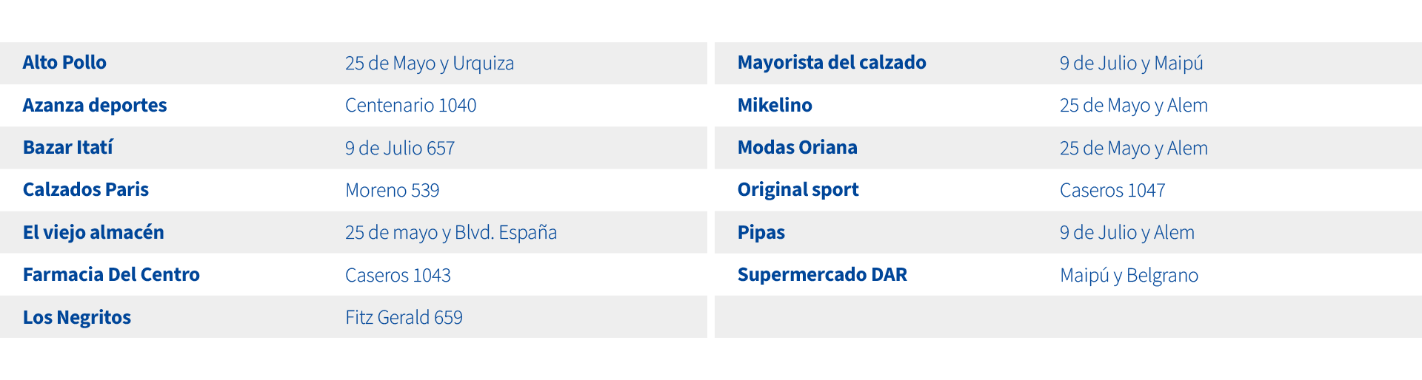
Task: Click El viejo almacén store name
Action: click(93, 233)
